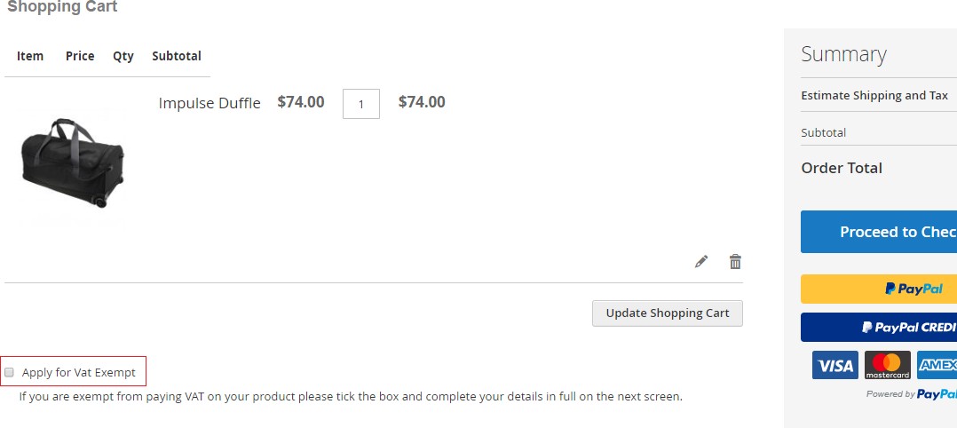Click the Order Total label in Summary
This screenshot has width=957, height=428.
point(842,168)
